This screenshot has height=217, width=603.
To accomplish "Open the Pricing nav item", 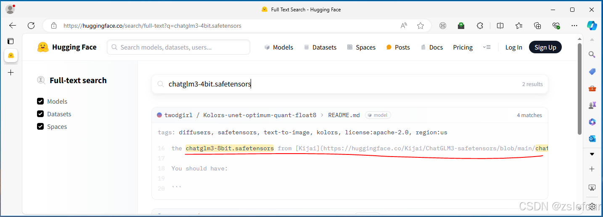I will pos(463,47).
